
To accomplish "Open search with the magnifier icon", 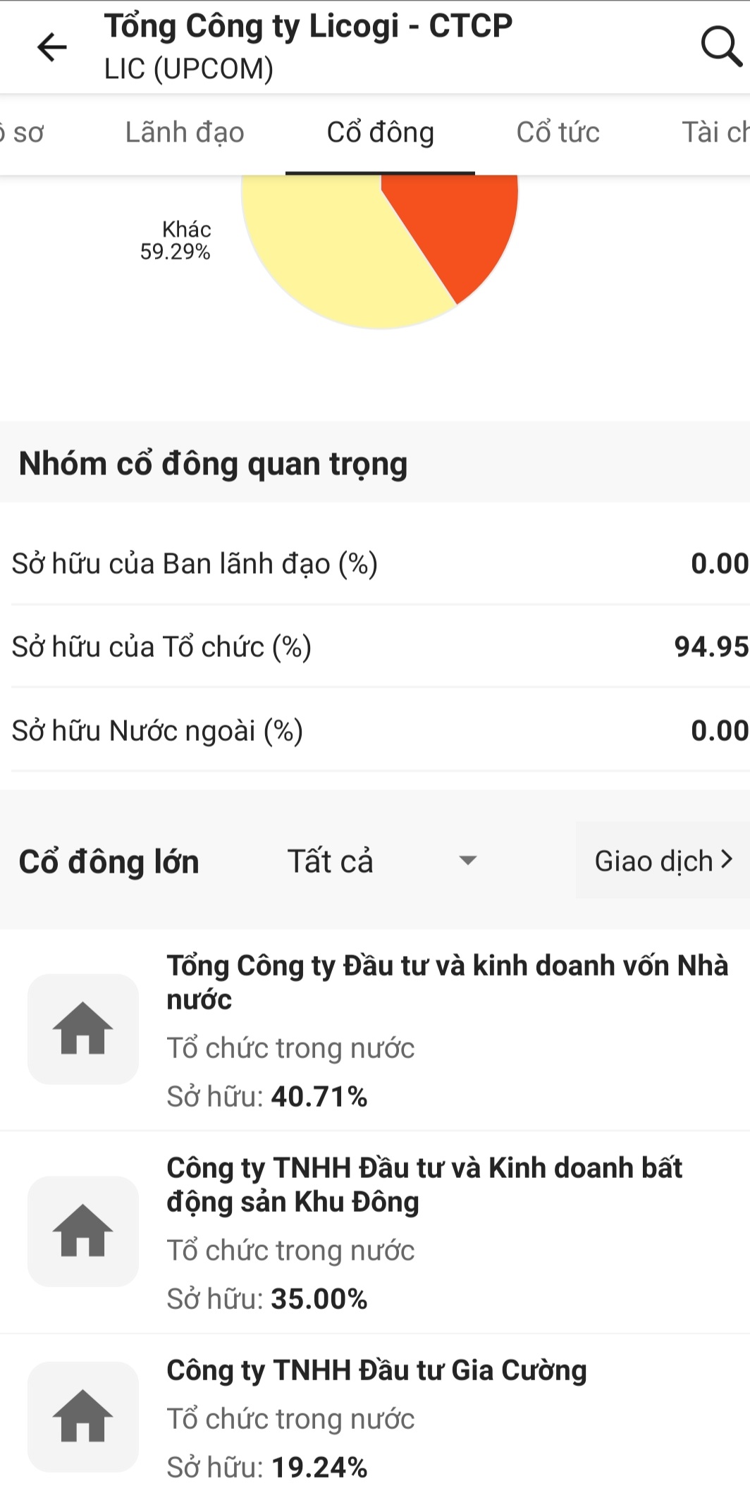I will point(720,47).
